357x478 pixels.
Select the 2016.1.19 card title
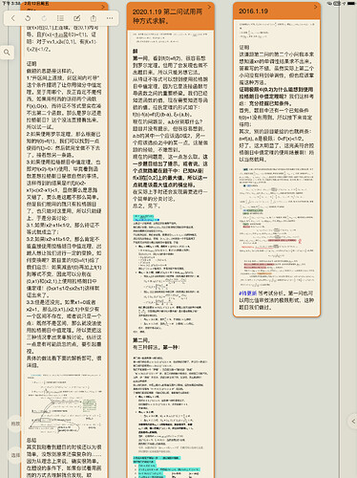point(253,11)
